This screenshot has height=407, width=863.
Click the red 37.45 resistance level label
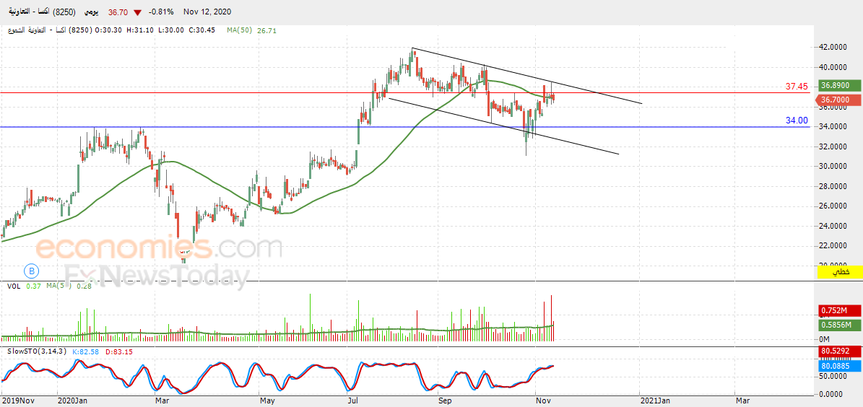click(x=797, y=87)
